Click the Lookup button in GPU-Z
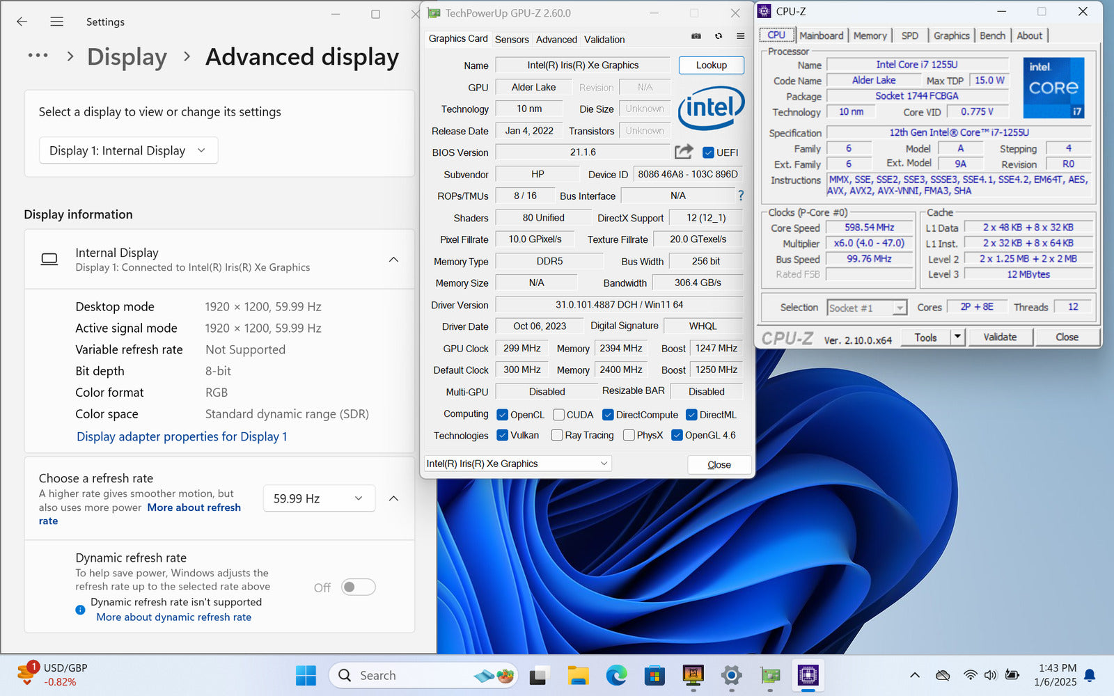1114x696 pixels. [711, 65]
